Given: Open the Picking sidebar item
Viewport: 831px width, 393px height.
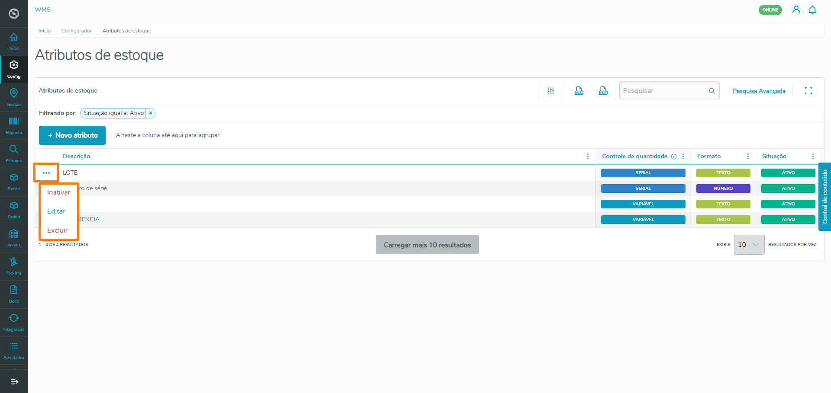Looking at the screenshot, I should click(x=14, y=266).
